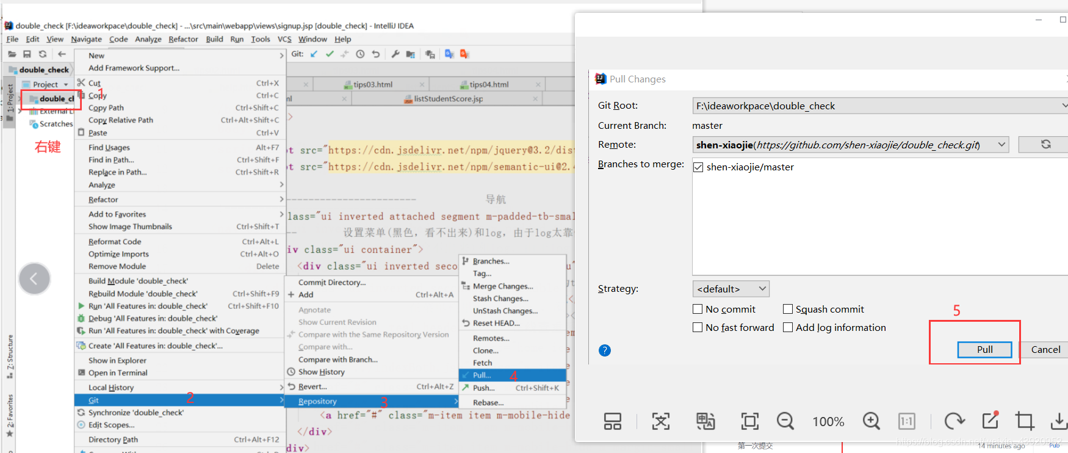Click the Pull button
The width and height of the screenshot is (1068, 453).
pos(984,350)
